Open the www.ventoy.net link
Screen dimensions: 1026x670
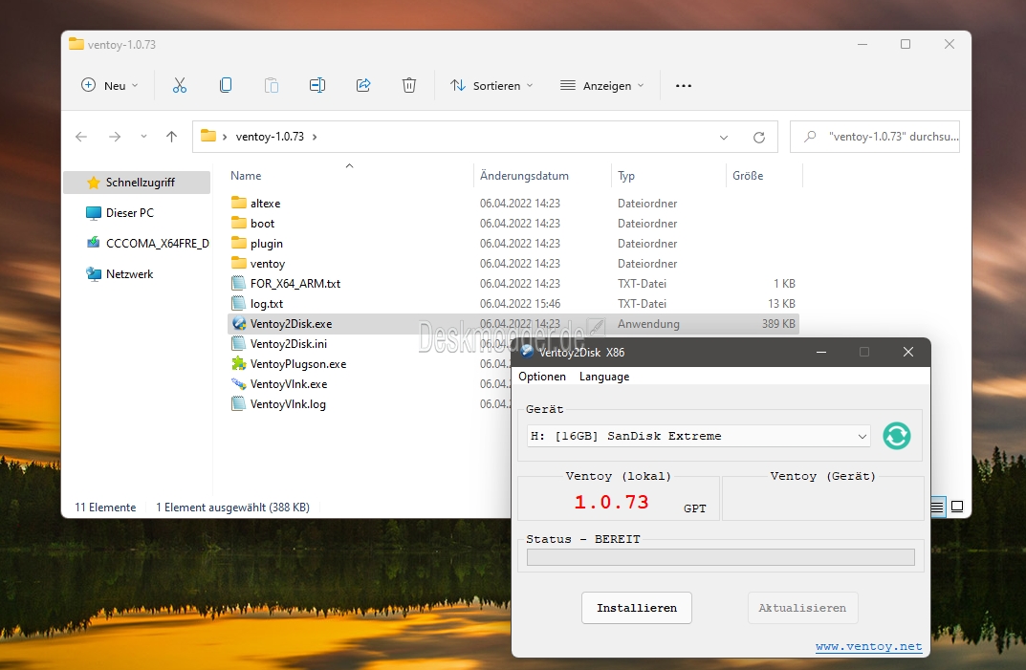click(x=868, y=646)
